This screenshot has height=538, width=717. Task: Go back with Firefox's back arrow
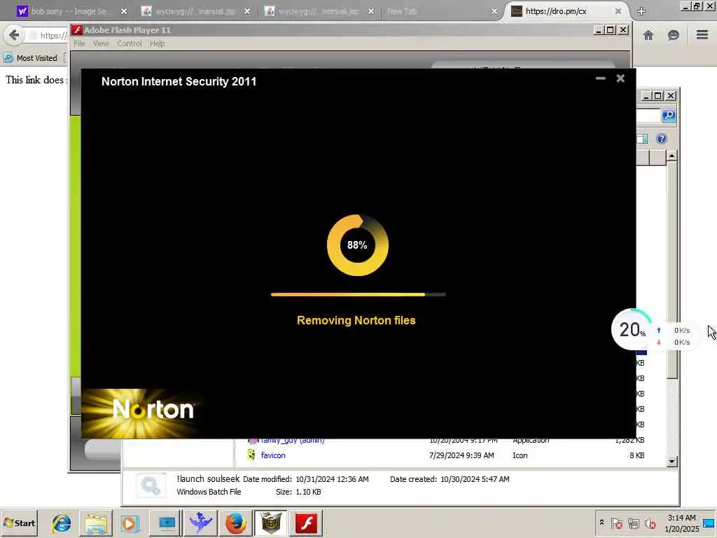click(14, 35)
